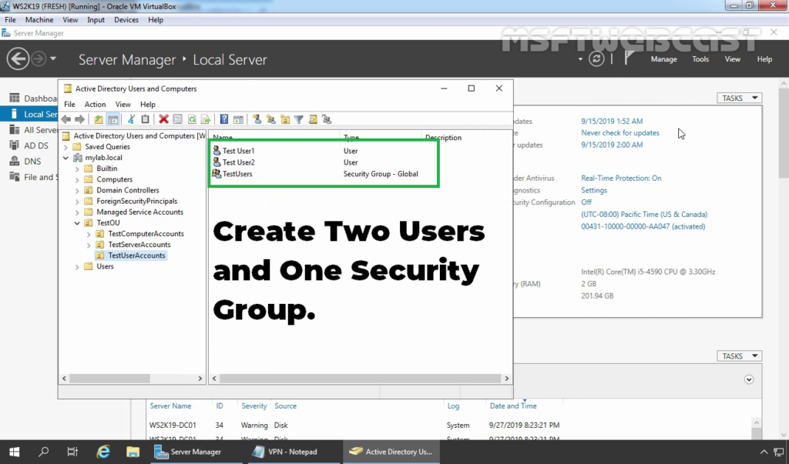Image resolution: width=789 pixels, height=464 pixels.
Task: Launch Internet Explorer from the taskbar
Action: coord(103,452)
